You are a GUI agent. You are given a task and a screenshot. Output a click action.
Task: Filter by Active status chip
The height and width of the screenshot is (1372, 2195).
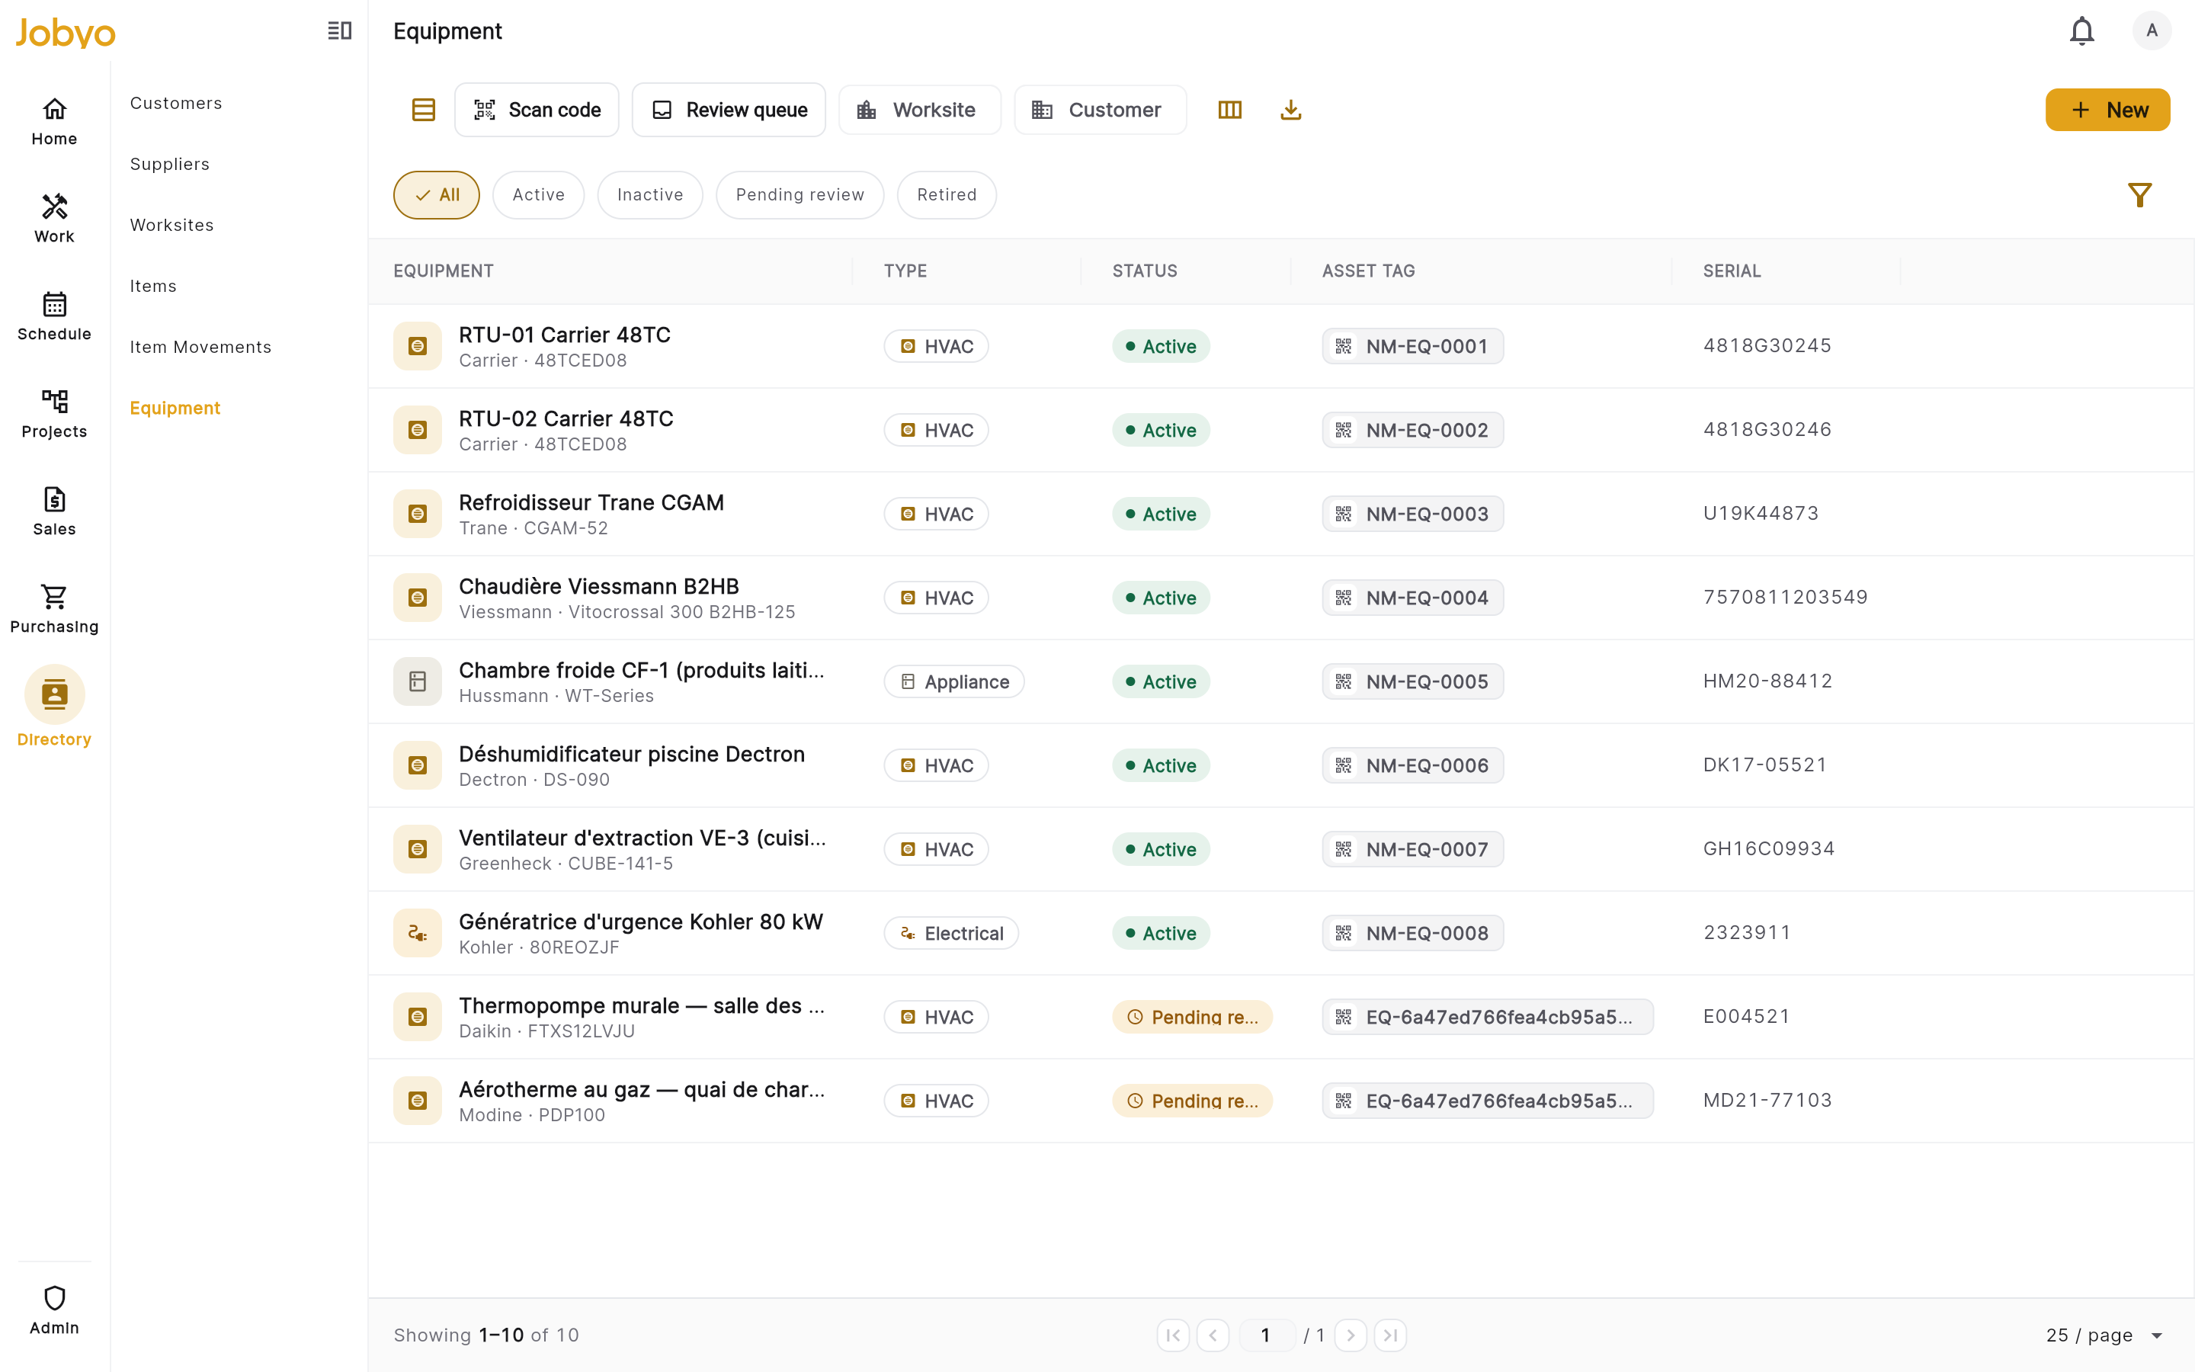[x=539, y=195]
